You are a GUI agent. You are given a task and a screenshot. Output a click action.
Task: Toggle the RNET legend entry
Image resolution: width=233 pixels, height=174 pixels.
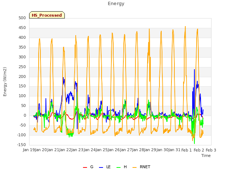click(x=141, y=167)
